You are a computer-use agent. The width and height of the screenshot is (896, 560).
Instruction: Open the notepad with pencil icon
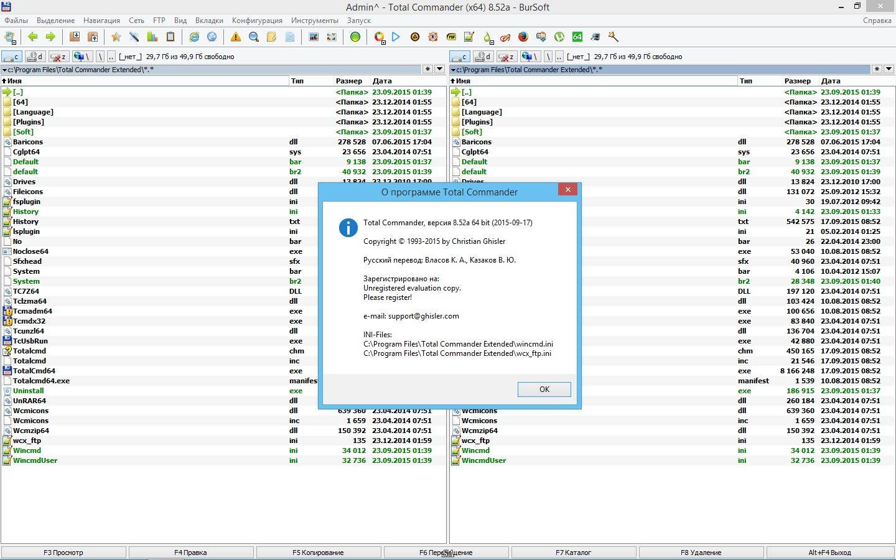[x=469, y=37]
